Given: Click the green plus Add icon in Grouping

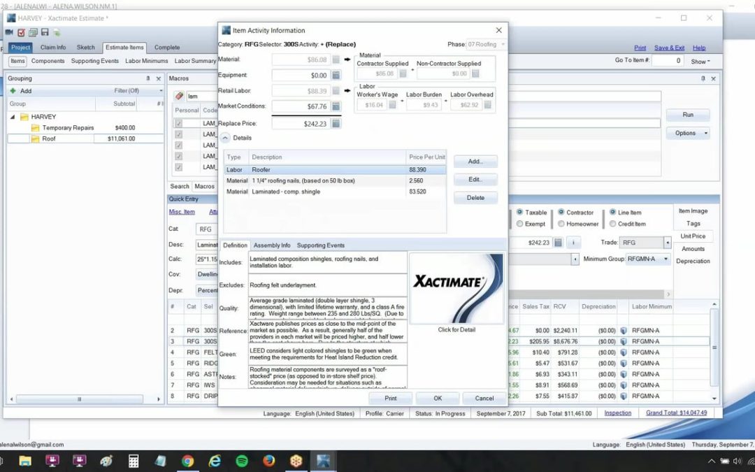Looking at the screenshot, I should coord(13,90).
